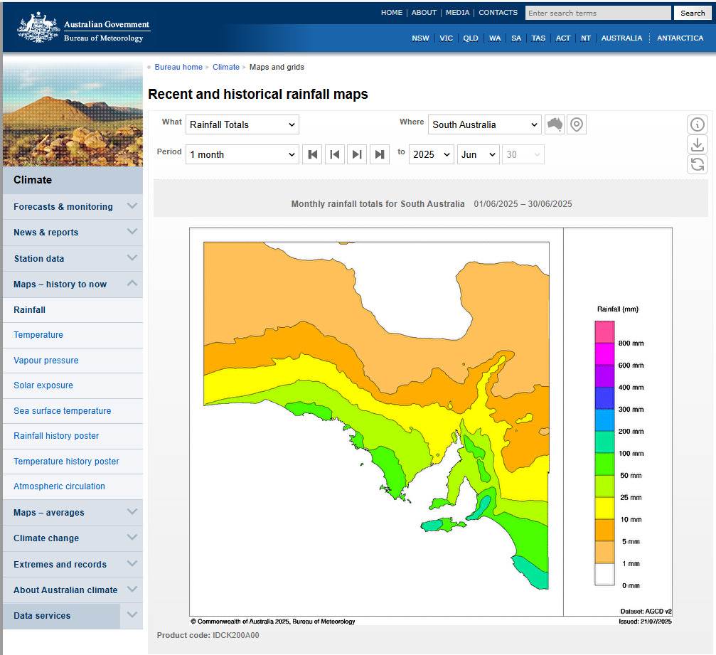Jump to the latest period button
The height and width of the screenshot is (655, 716).
coord(380,154)
